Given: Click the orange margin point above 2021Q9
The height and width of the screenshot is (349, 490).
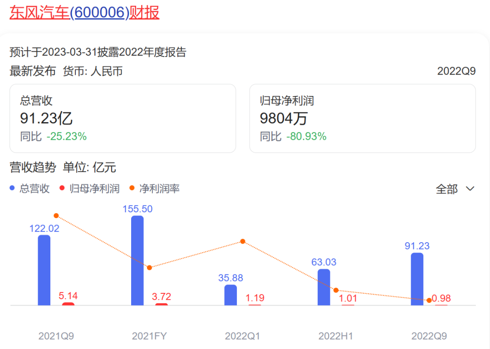Looking at the screenshot, I should point(56,215).
